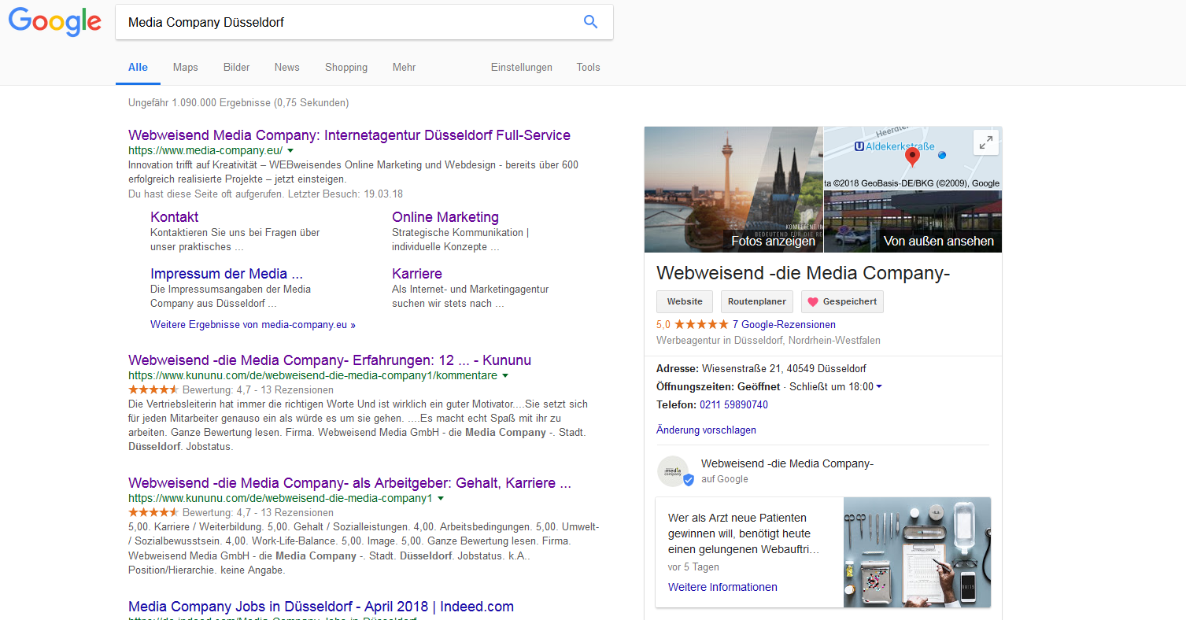Image resolution: width=1186 pixels, height=620 pixels.
Task: Click the Webweisend profile logo avatar
Action: [673, 471]
